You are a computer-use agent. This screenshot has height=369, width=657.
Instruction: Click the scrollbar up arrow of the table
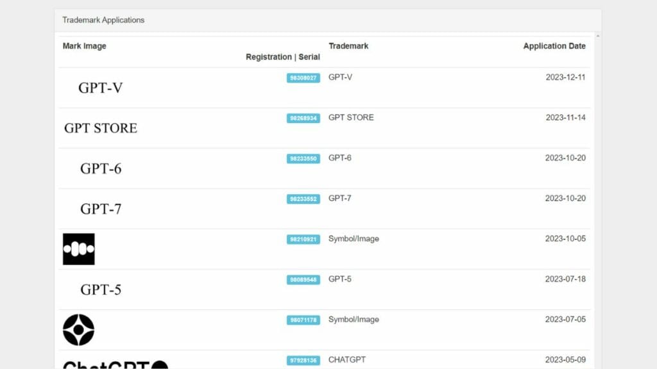pos(598,36)
